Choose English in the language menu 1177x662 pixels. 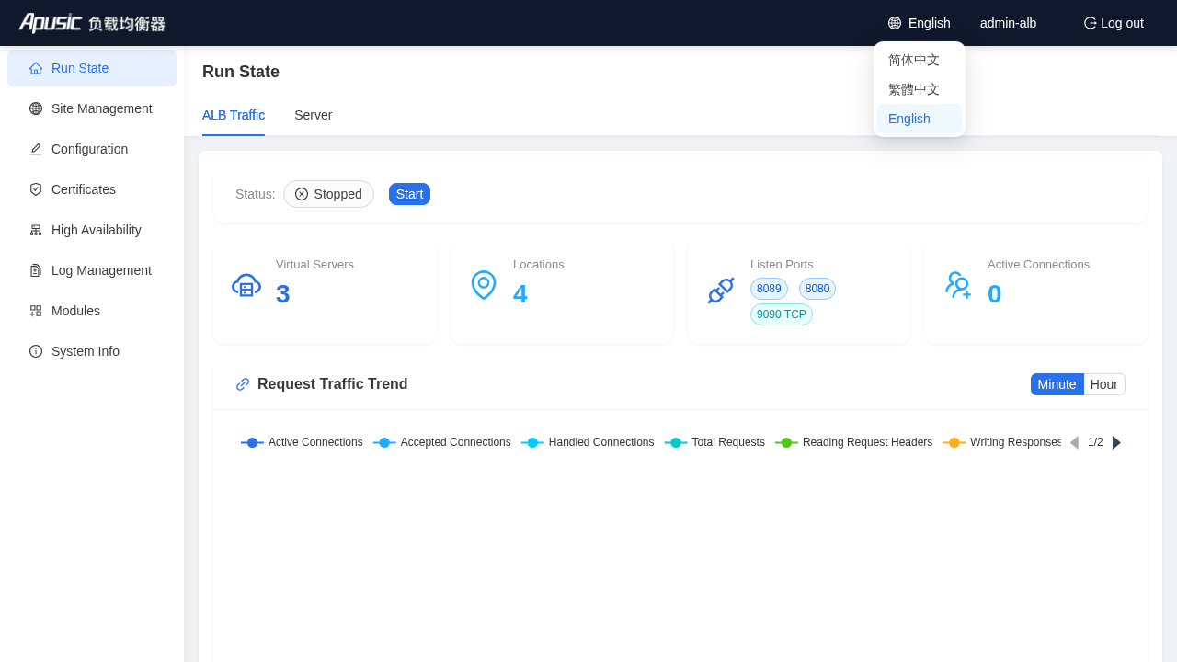(x=920, y=119)
